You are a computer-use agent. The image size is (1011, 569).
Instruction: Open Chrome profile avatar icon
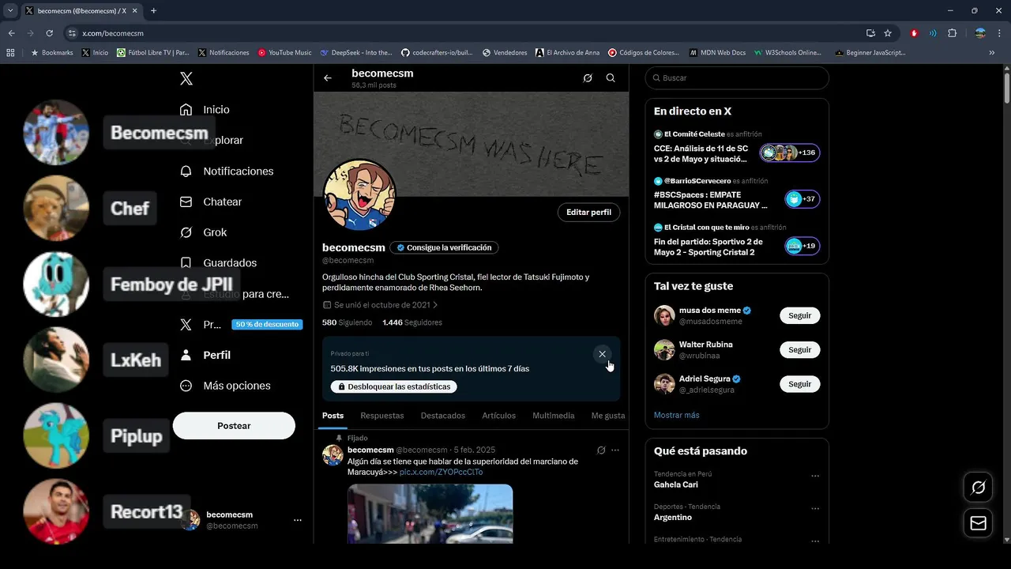(x=980, y=33)
